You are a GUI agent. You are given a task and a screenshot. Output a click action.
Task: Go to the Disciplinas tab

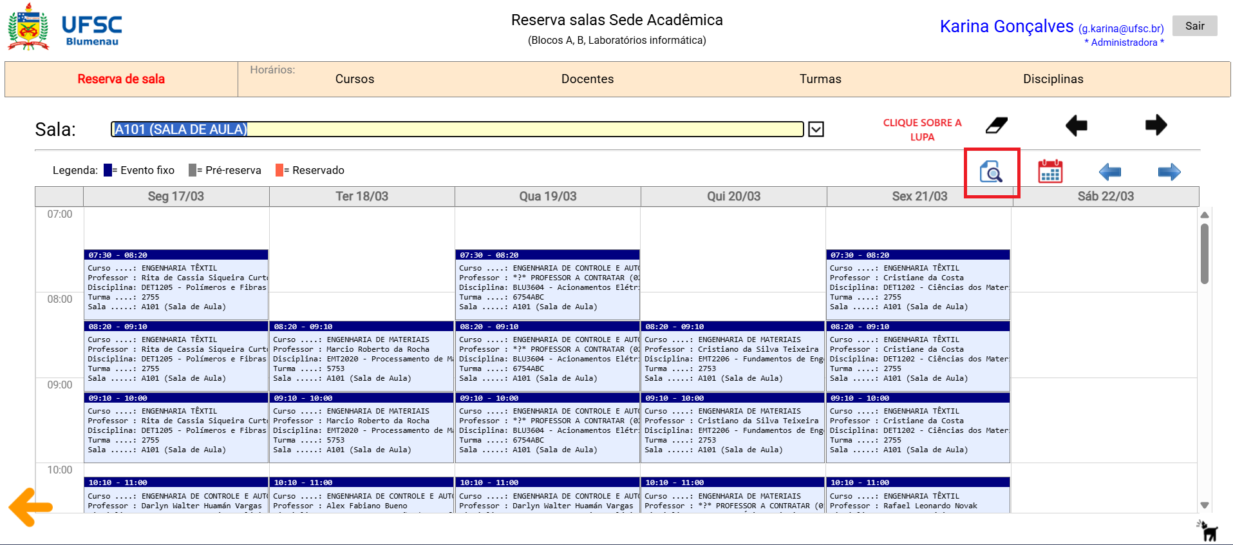click(x=1053, y=79)
